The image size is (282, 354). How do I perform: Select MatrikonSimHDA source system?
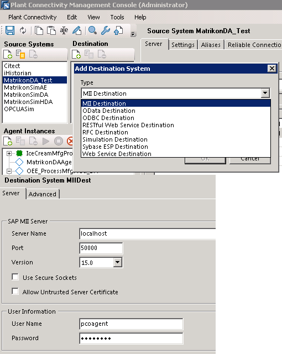[35, 102]
